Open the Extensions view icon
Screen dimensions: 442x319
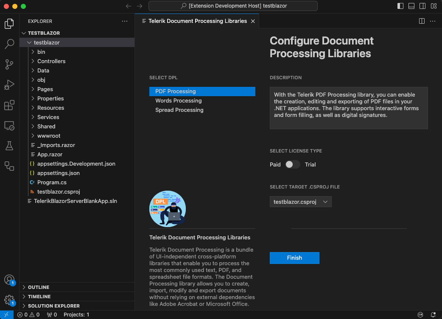9,105
